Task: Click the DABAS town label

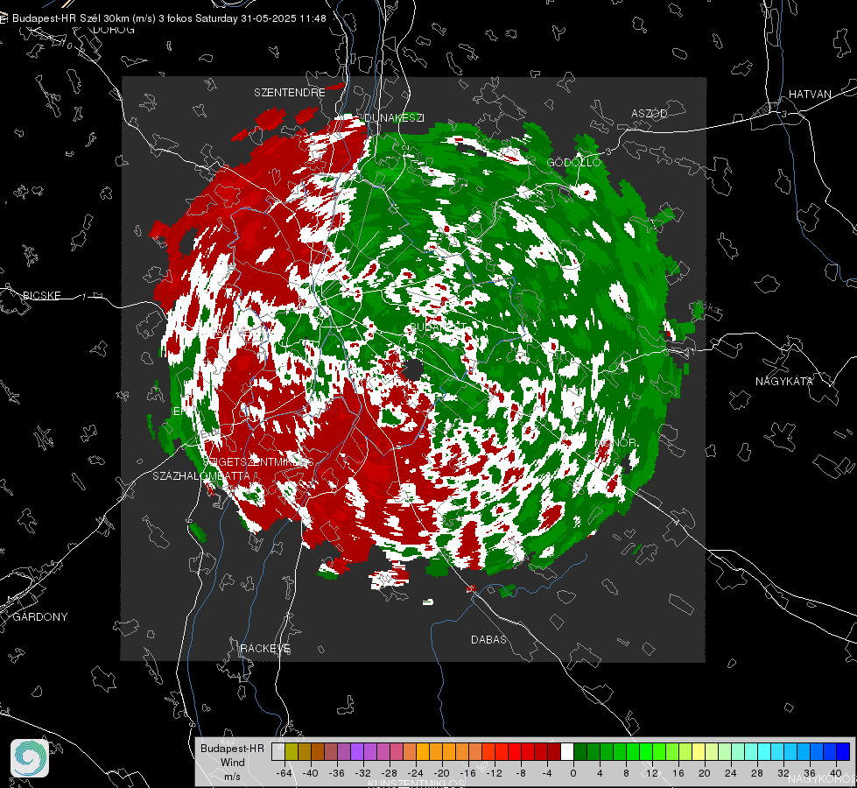Action: [x=488, y=639]
